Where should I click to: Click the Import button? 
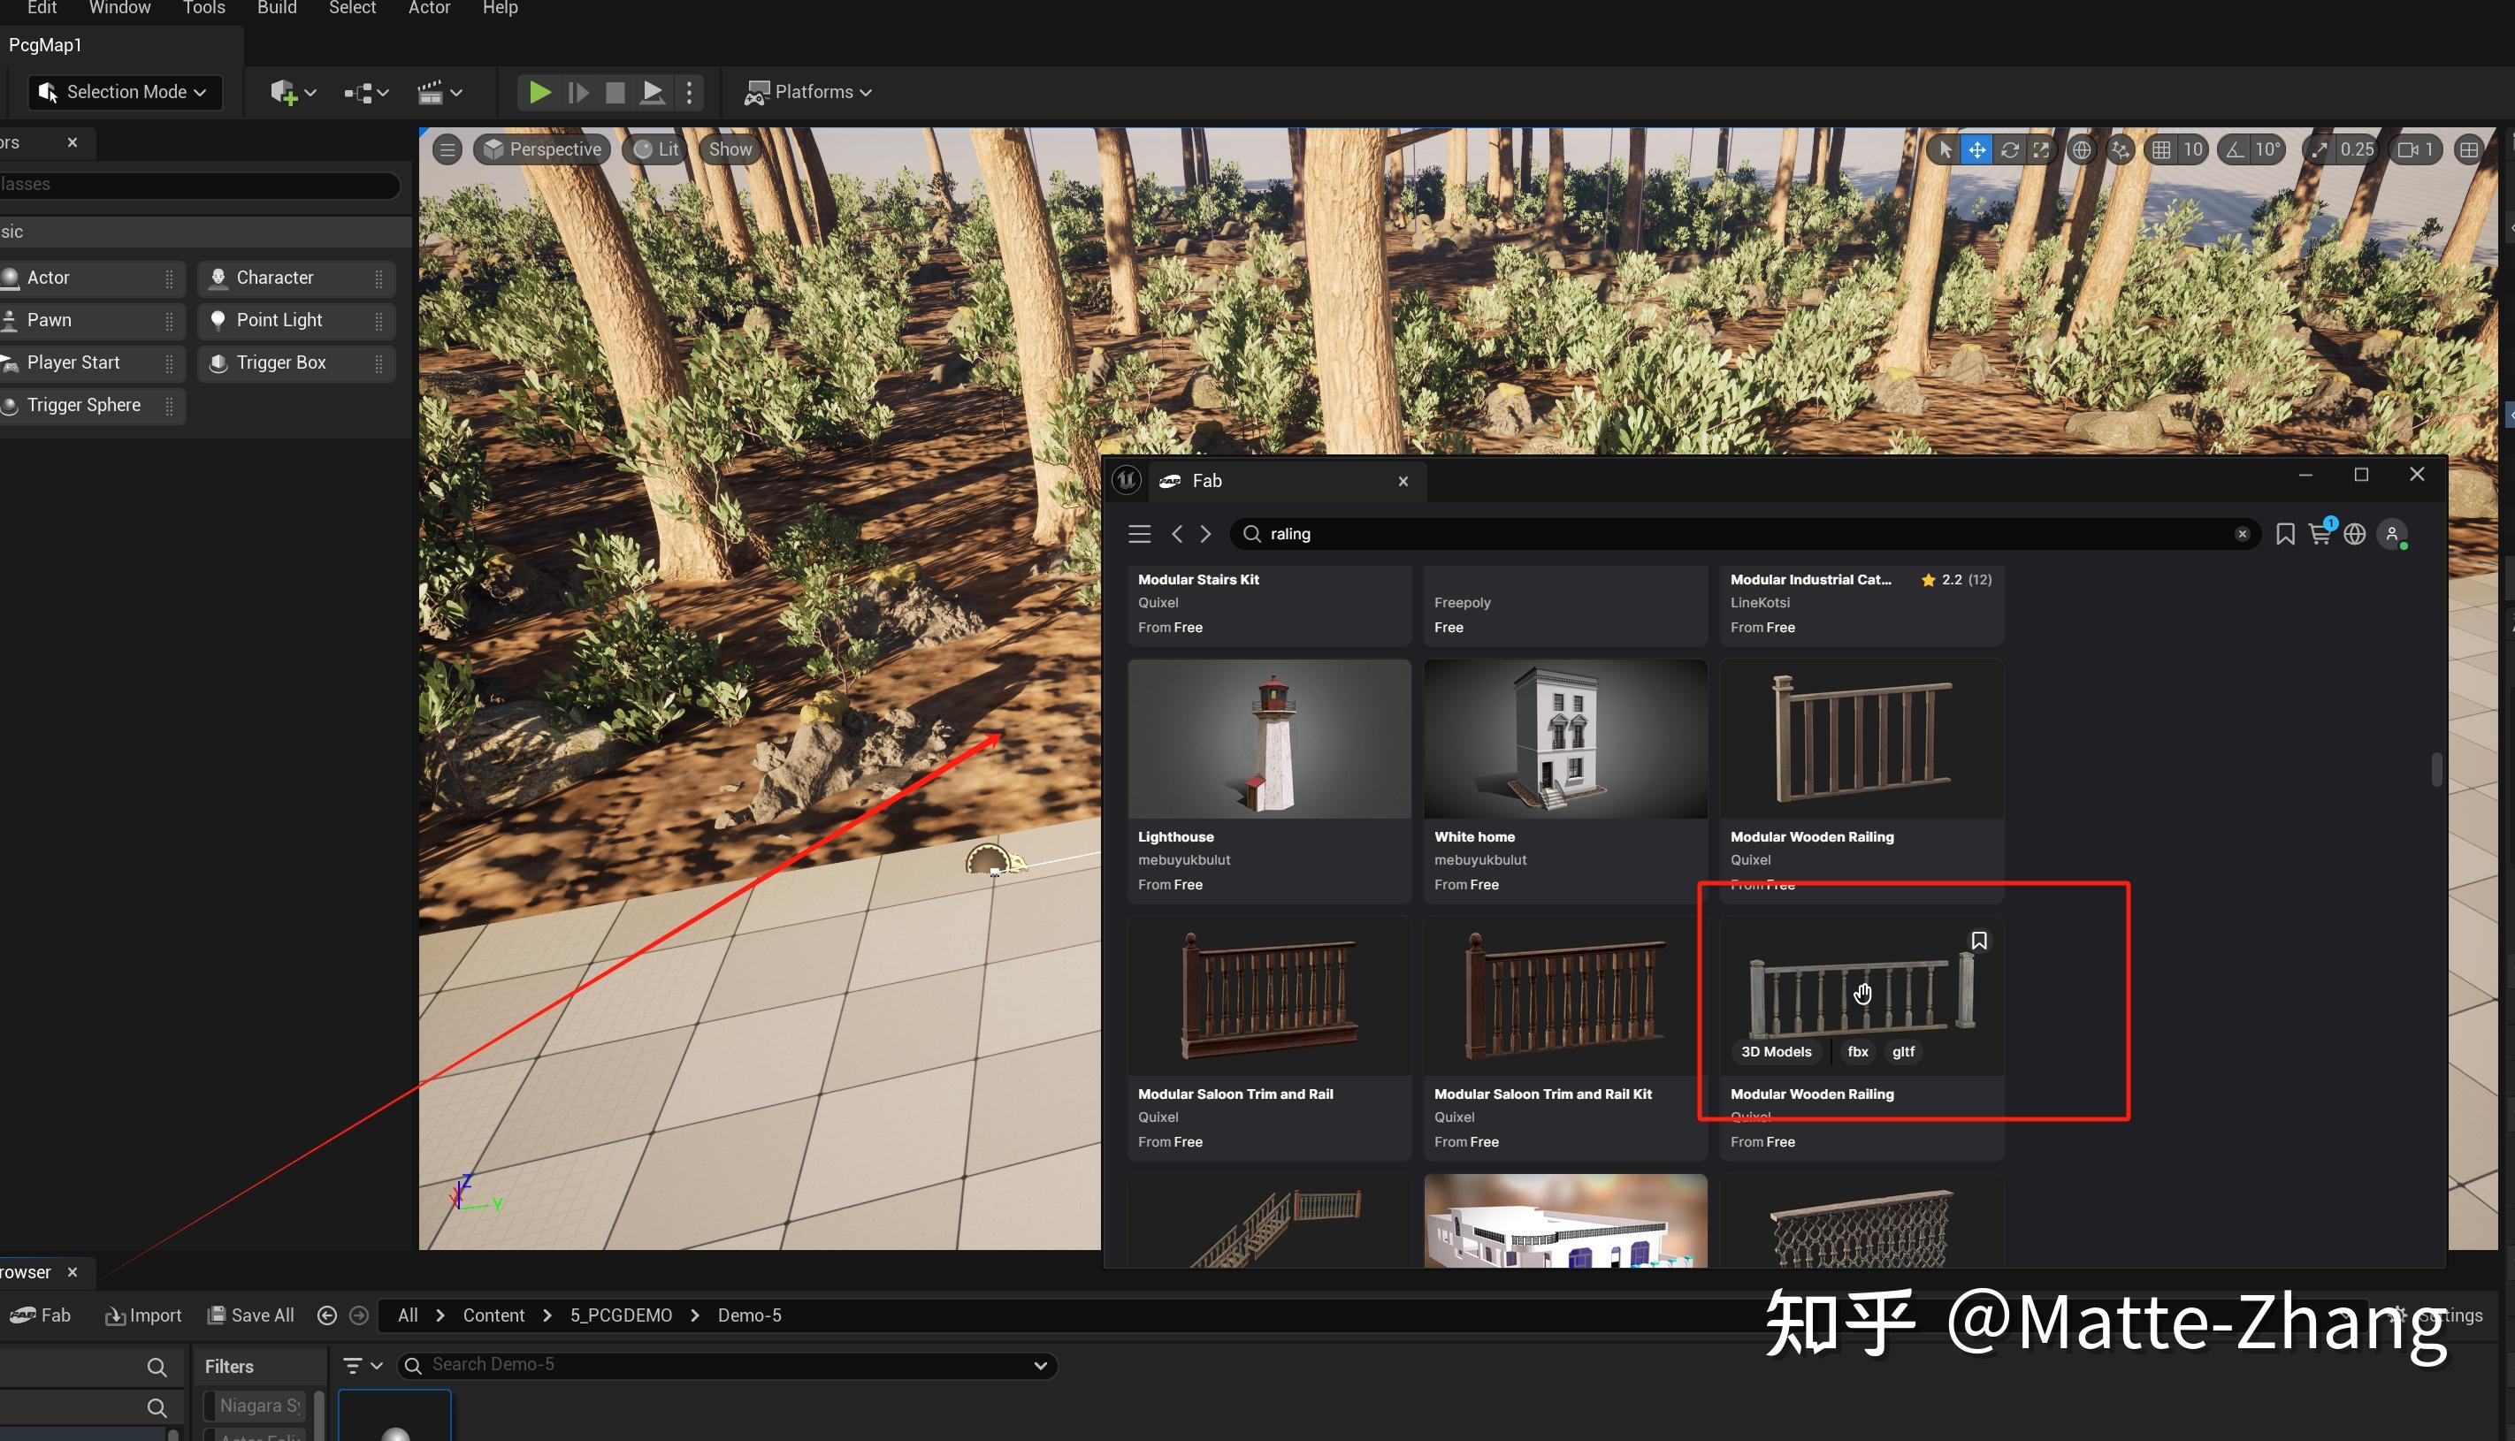[143, 1315]
